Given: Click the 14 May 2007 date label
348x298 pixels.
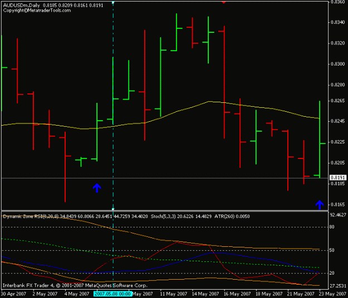Looking at the screenshot, I should coord(205,294).
